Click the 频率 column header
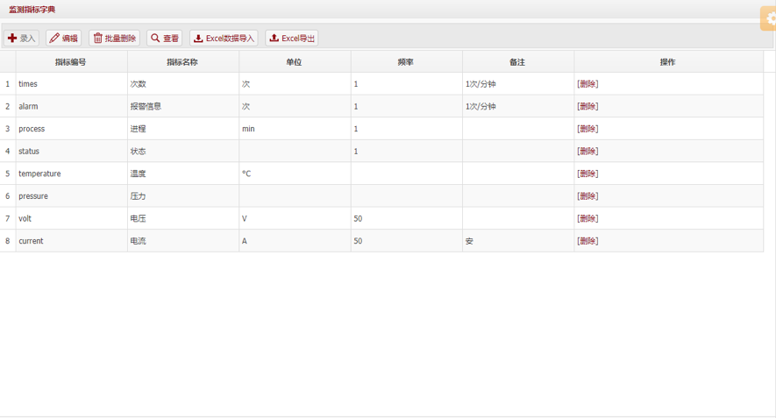This screenshot has width=776, height=418. click(x=406, y=62)
